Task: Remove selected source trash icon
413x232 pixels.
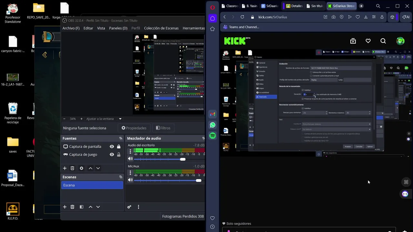Action: (72, 168)
